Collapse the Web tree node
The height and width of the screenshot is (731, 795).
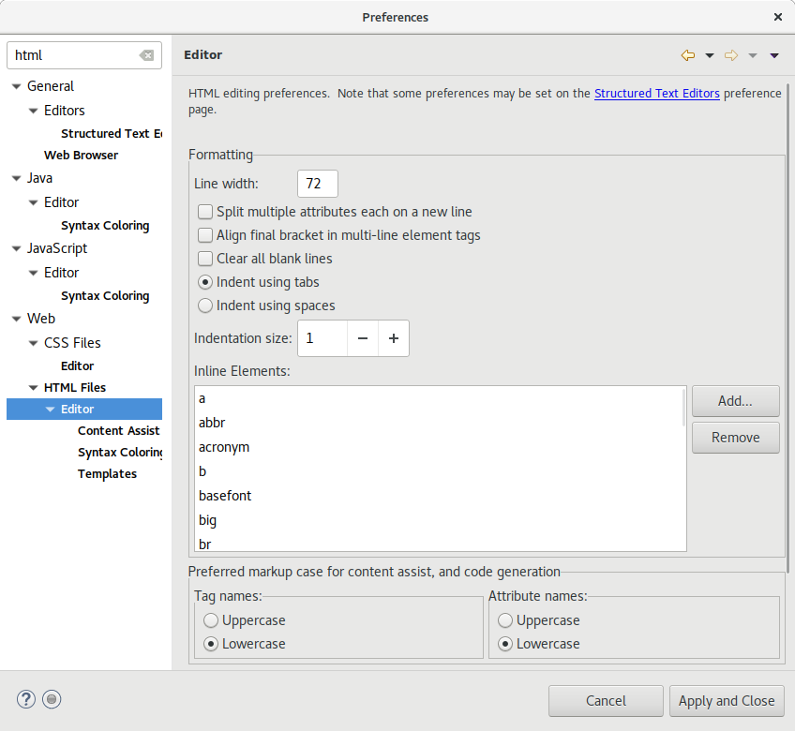[17, 319]
